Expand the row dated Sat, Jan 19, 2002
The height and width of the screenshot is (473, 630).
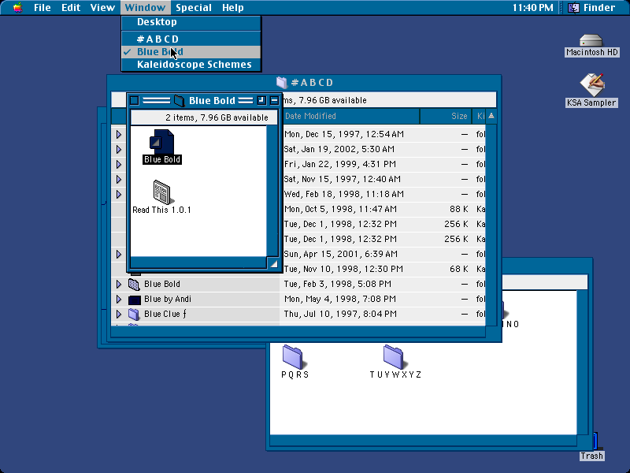click(x=119, y=149)
